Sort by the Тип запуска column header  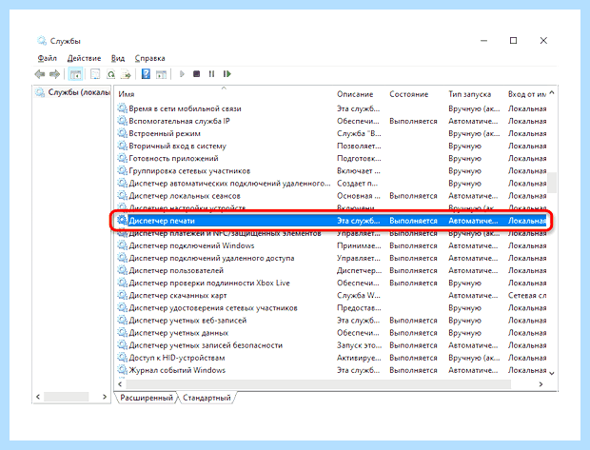click(469, 94)
